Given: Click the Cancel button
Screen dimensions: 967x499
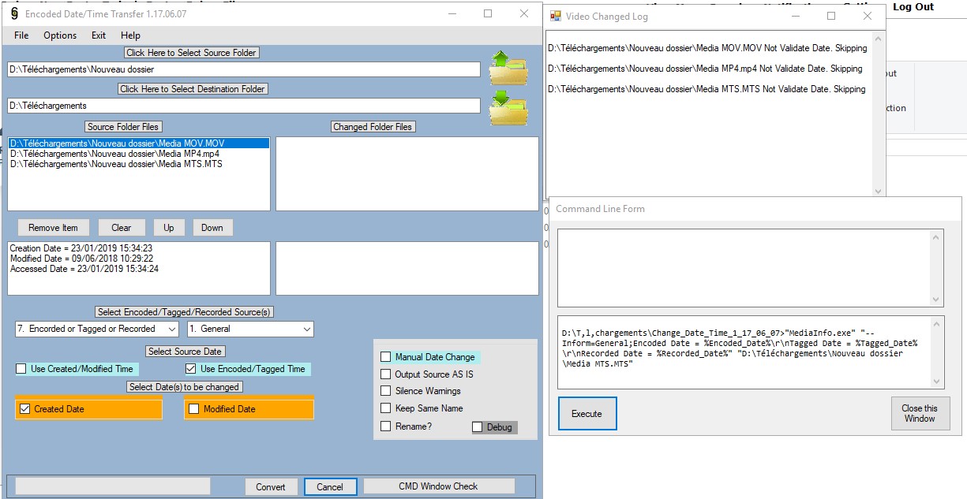Looking at the screenshot, I should coord(330,487).
